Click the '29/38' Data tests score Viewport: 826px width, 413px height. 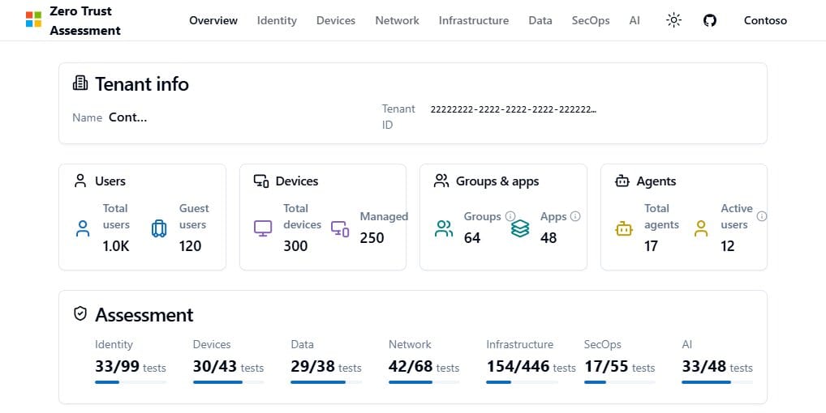click(312, 366)
